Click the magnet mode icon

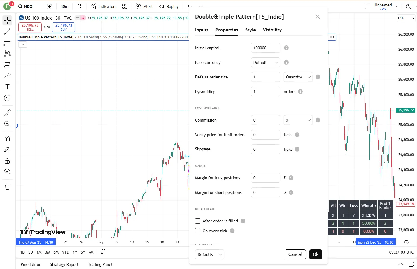click(x=7, y=139)
